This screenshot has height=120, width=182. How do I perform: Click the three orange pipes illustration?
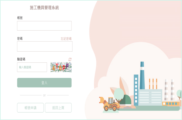[x=153, y=84]
